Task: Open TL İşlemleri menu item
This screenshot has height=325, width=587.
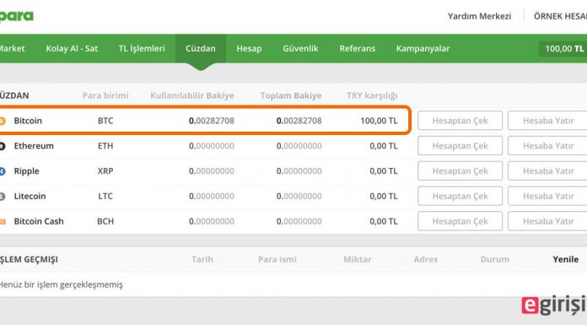Action: [x=142, y=48]
